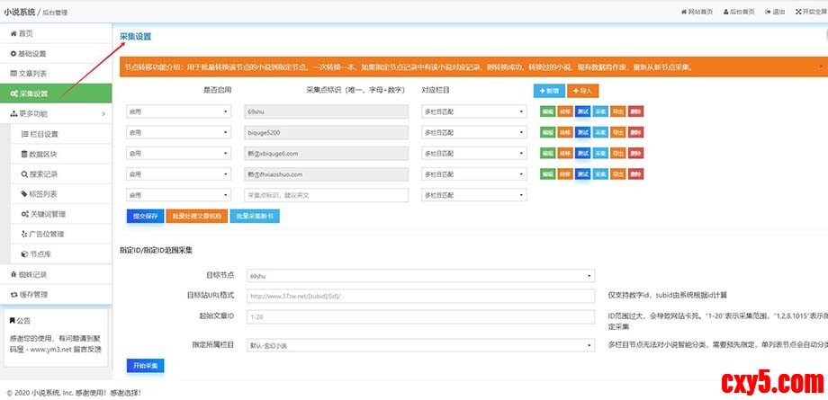
Task: Click the red 删除 button for biquge5200
Action: (x=636, y=132)
